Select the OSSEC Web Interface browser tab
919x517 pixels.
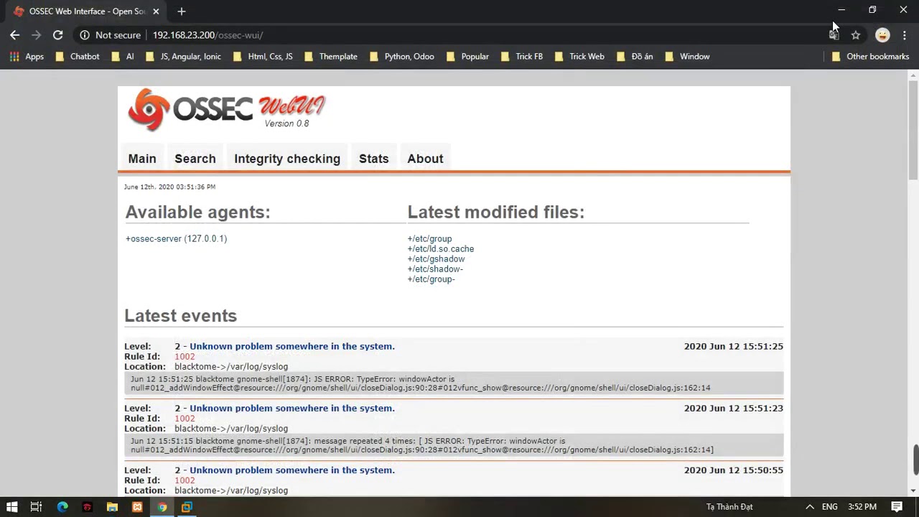pyautogui.click(x=85, y=11)
